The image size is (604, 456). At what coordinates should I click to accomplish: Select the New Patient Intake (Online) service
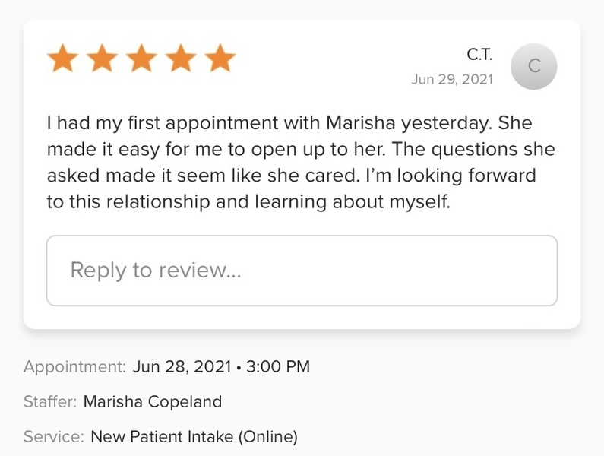(194, 437)
